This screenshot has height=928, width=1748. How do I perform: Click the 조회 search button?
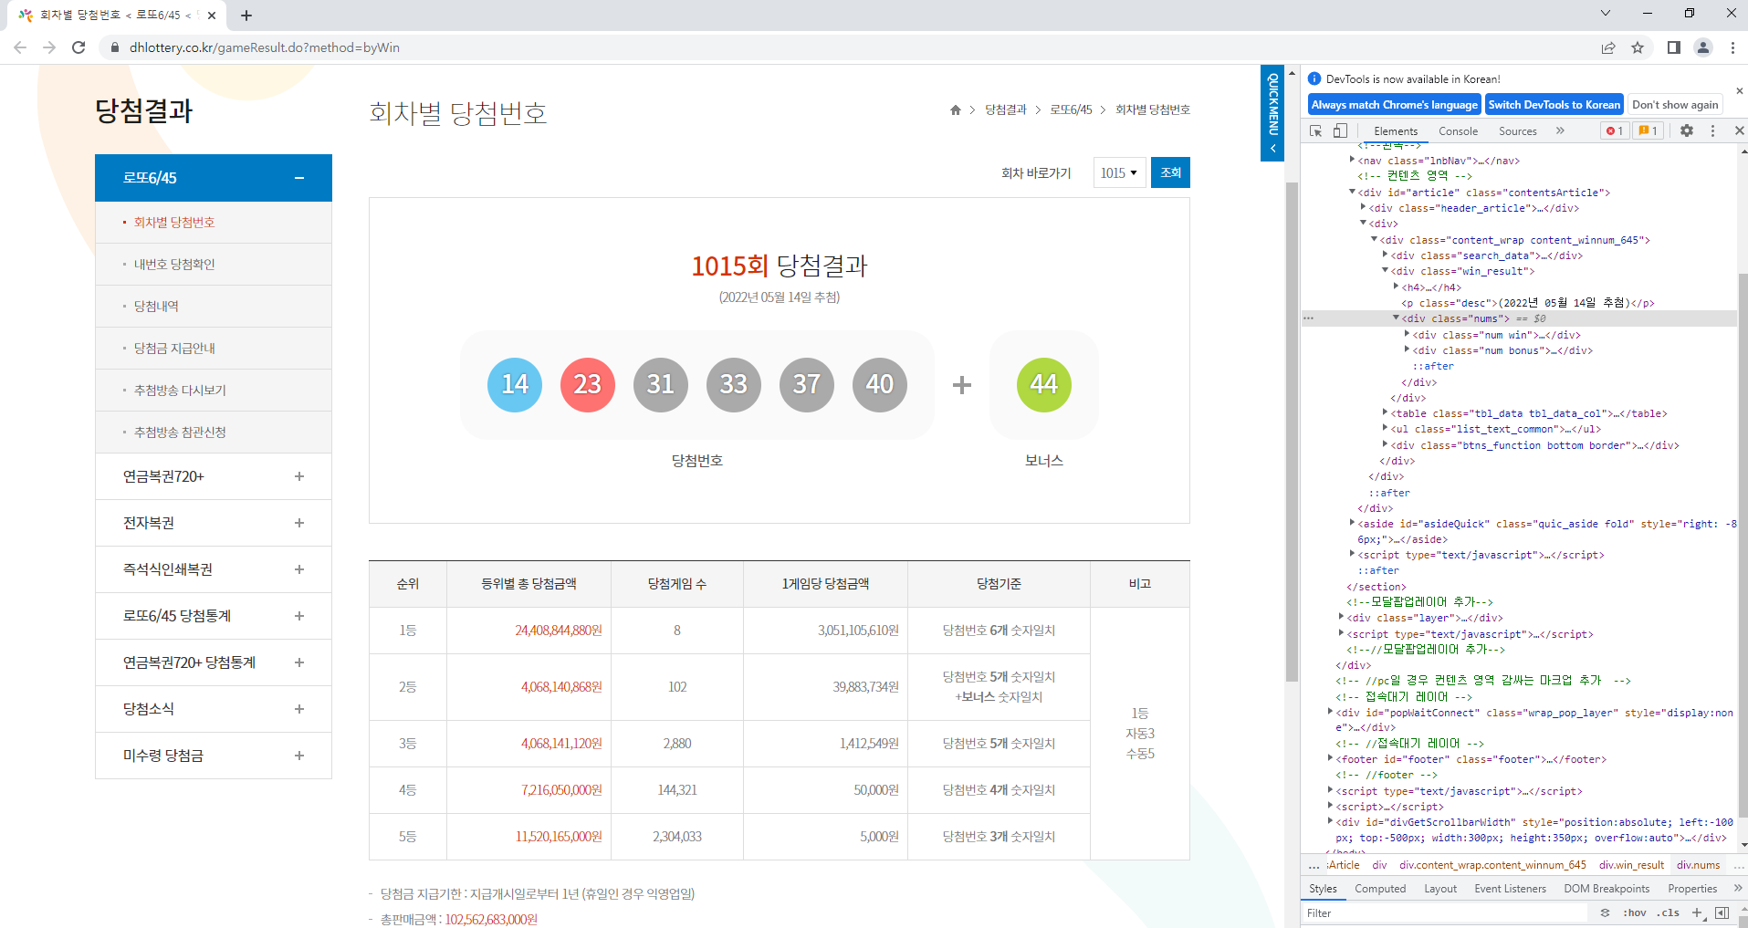click(1170, 172)
